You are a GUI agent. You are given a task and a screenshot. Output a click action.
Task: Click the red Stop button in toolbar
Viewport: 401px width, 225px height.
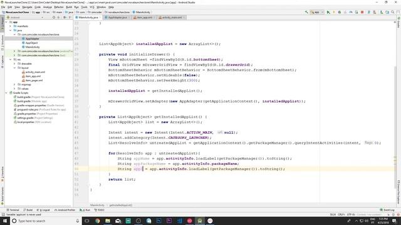tap(362, 12)
